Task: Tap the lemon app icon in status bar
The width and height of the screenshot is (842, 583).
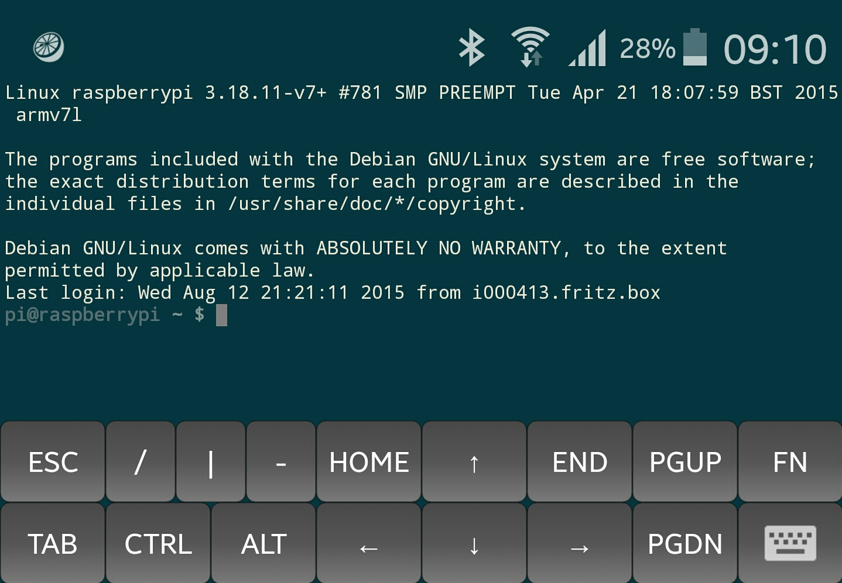Action: pyautogui.click(x=49, y=47)
